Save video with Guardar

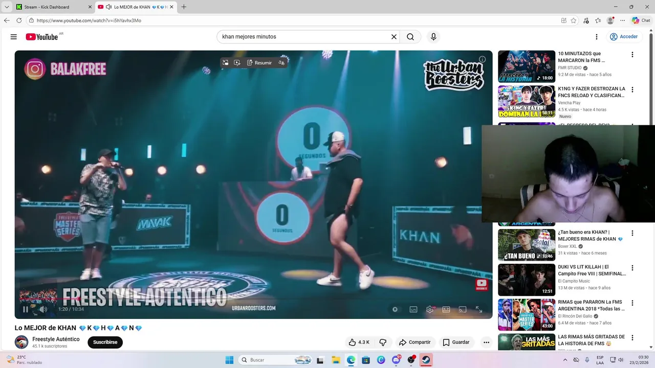point(456,342)
